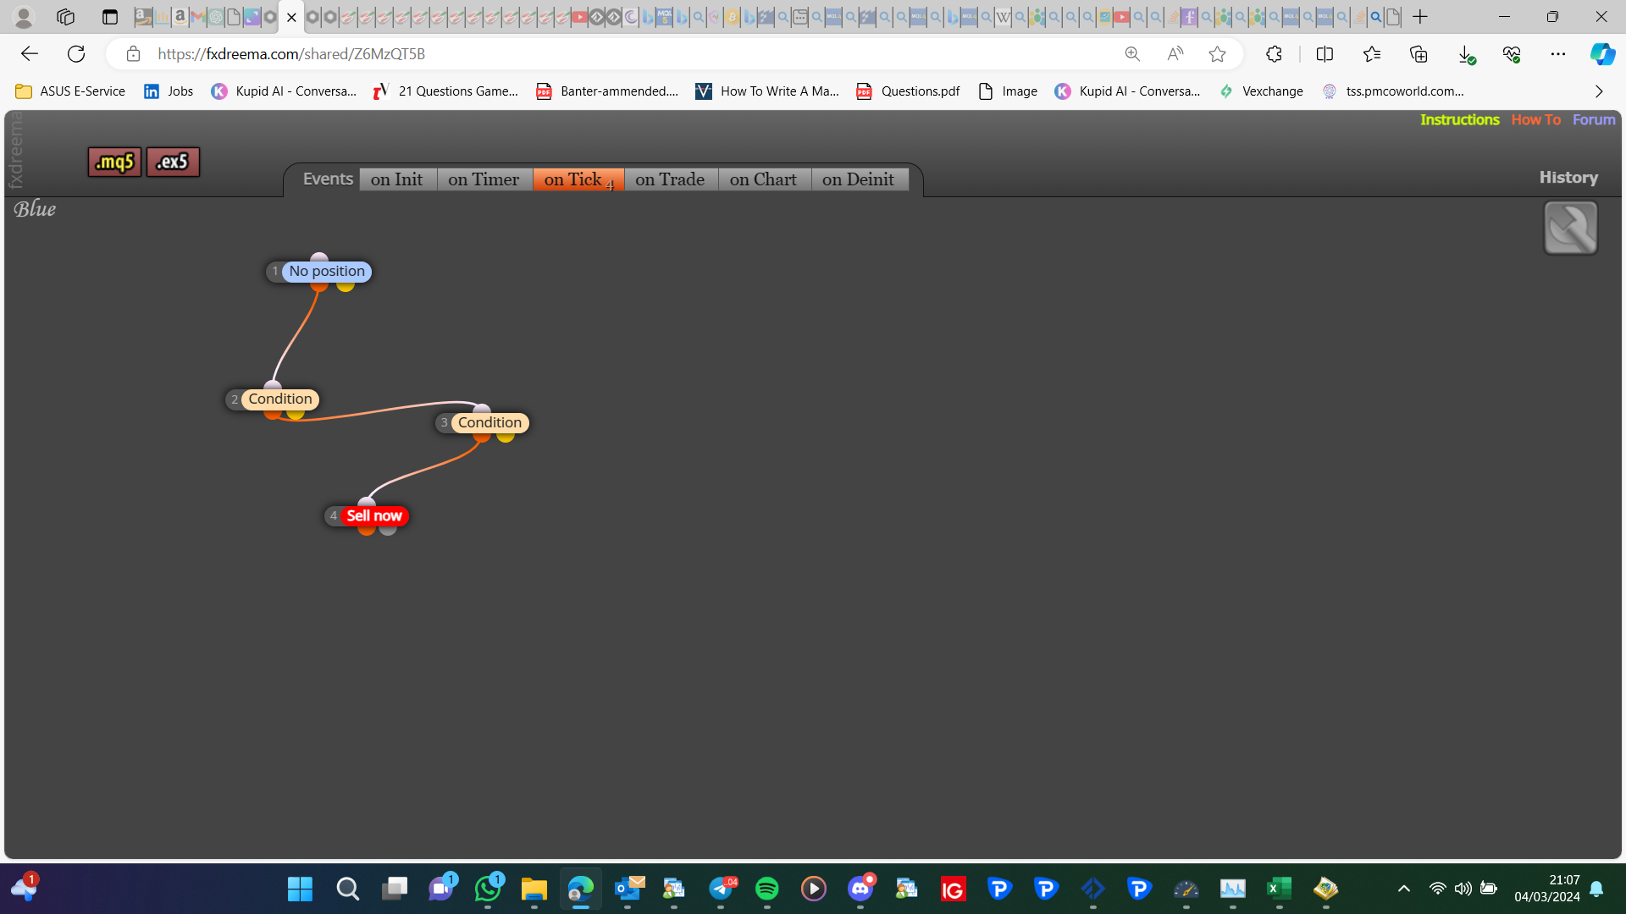
Task: Open browser Downloads
Action: pyautogui.click(x=1466, y=54)
